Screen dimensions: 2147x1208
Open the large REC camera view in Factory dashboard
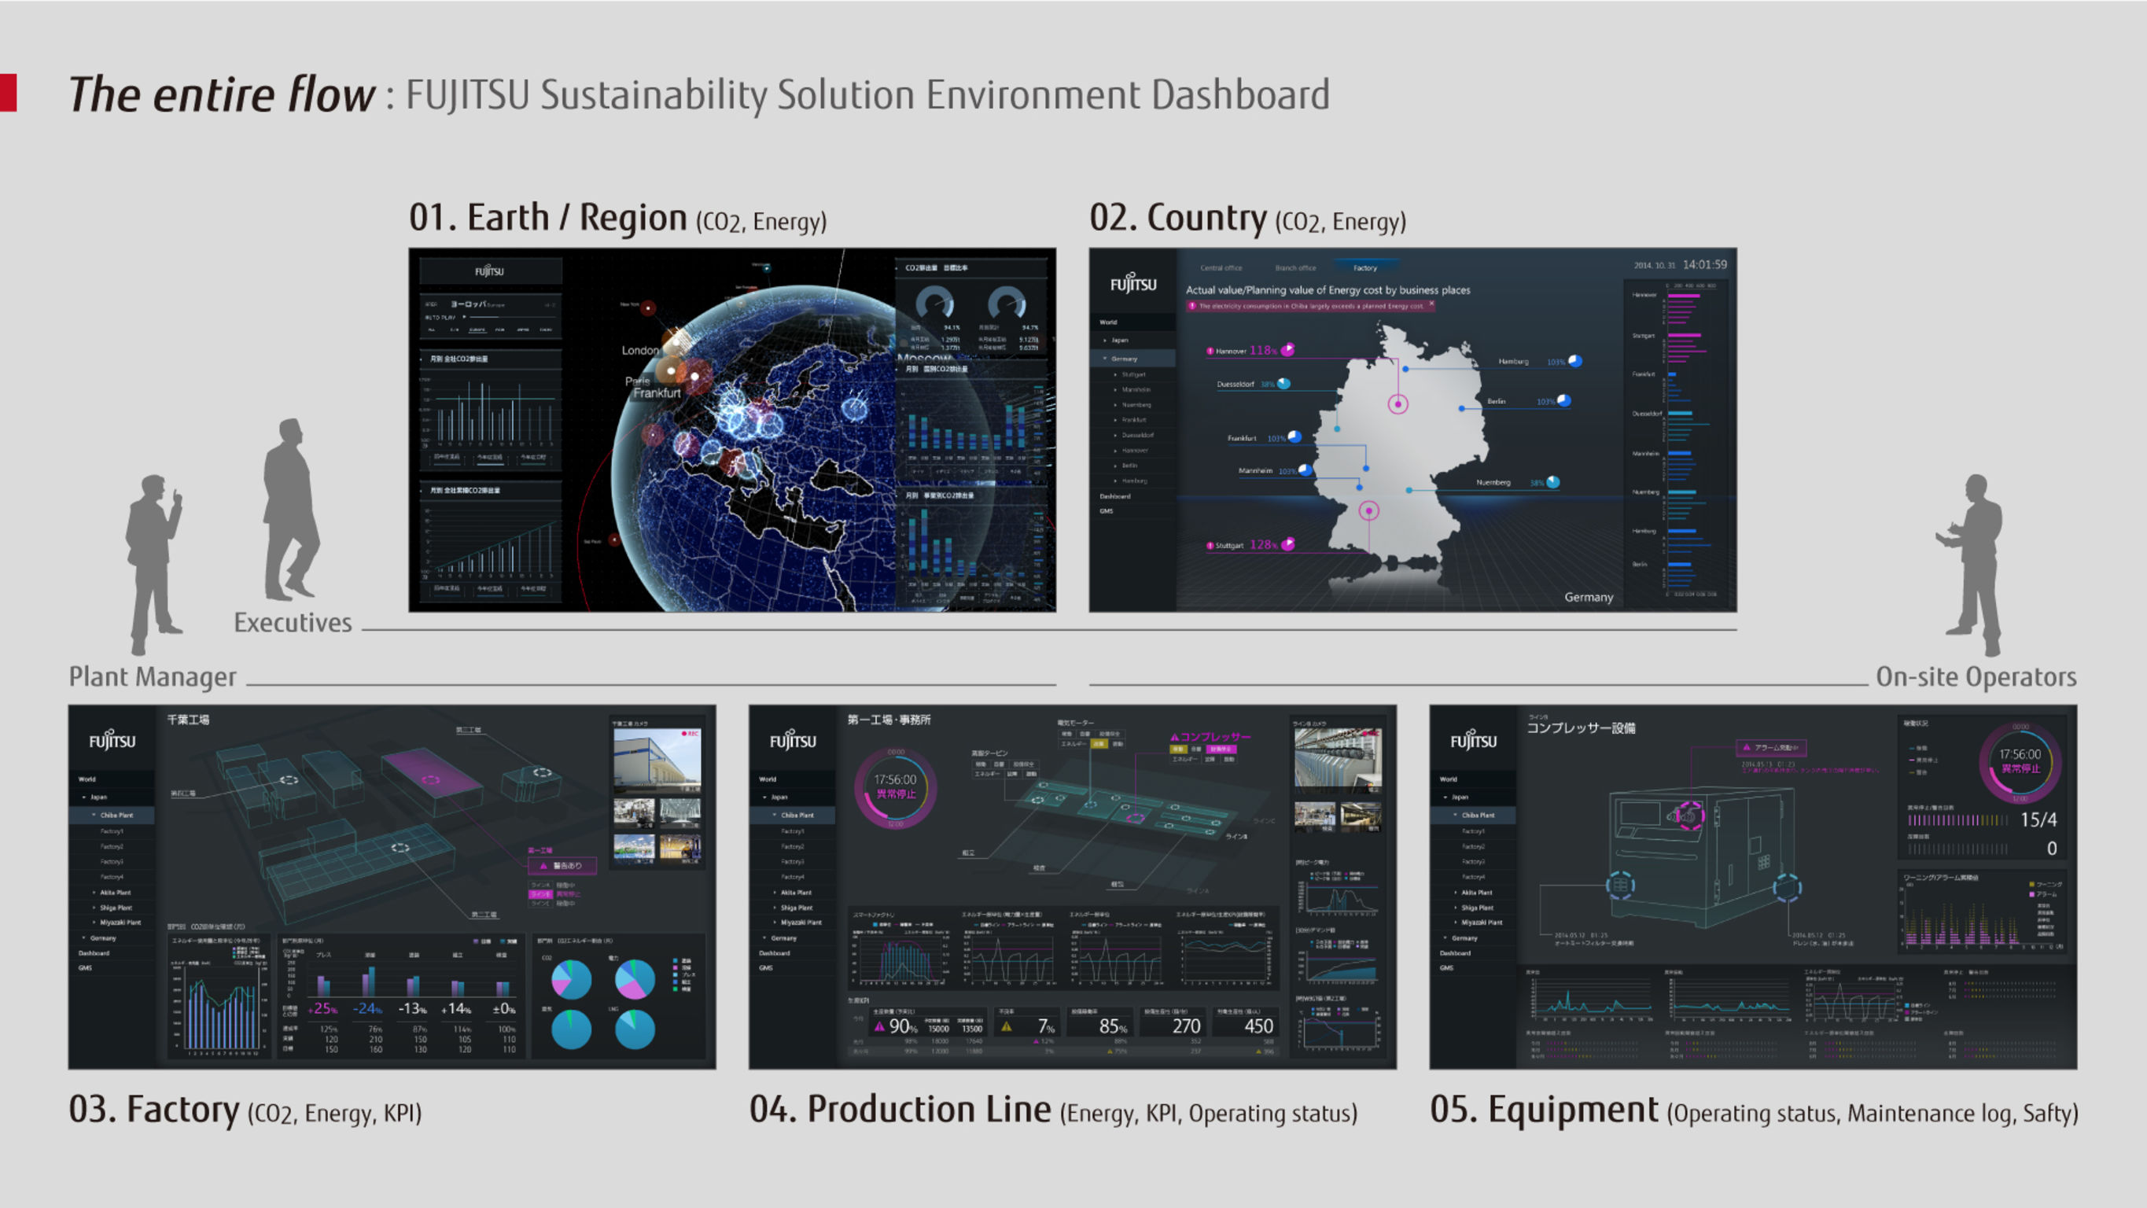[657, 761]
